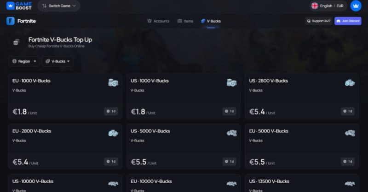Open the US · 2800 V-Bucks offer
368x192 pixels.
pos(302,96)
